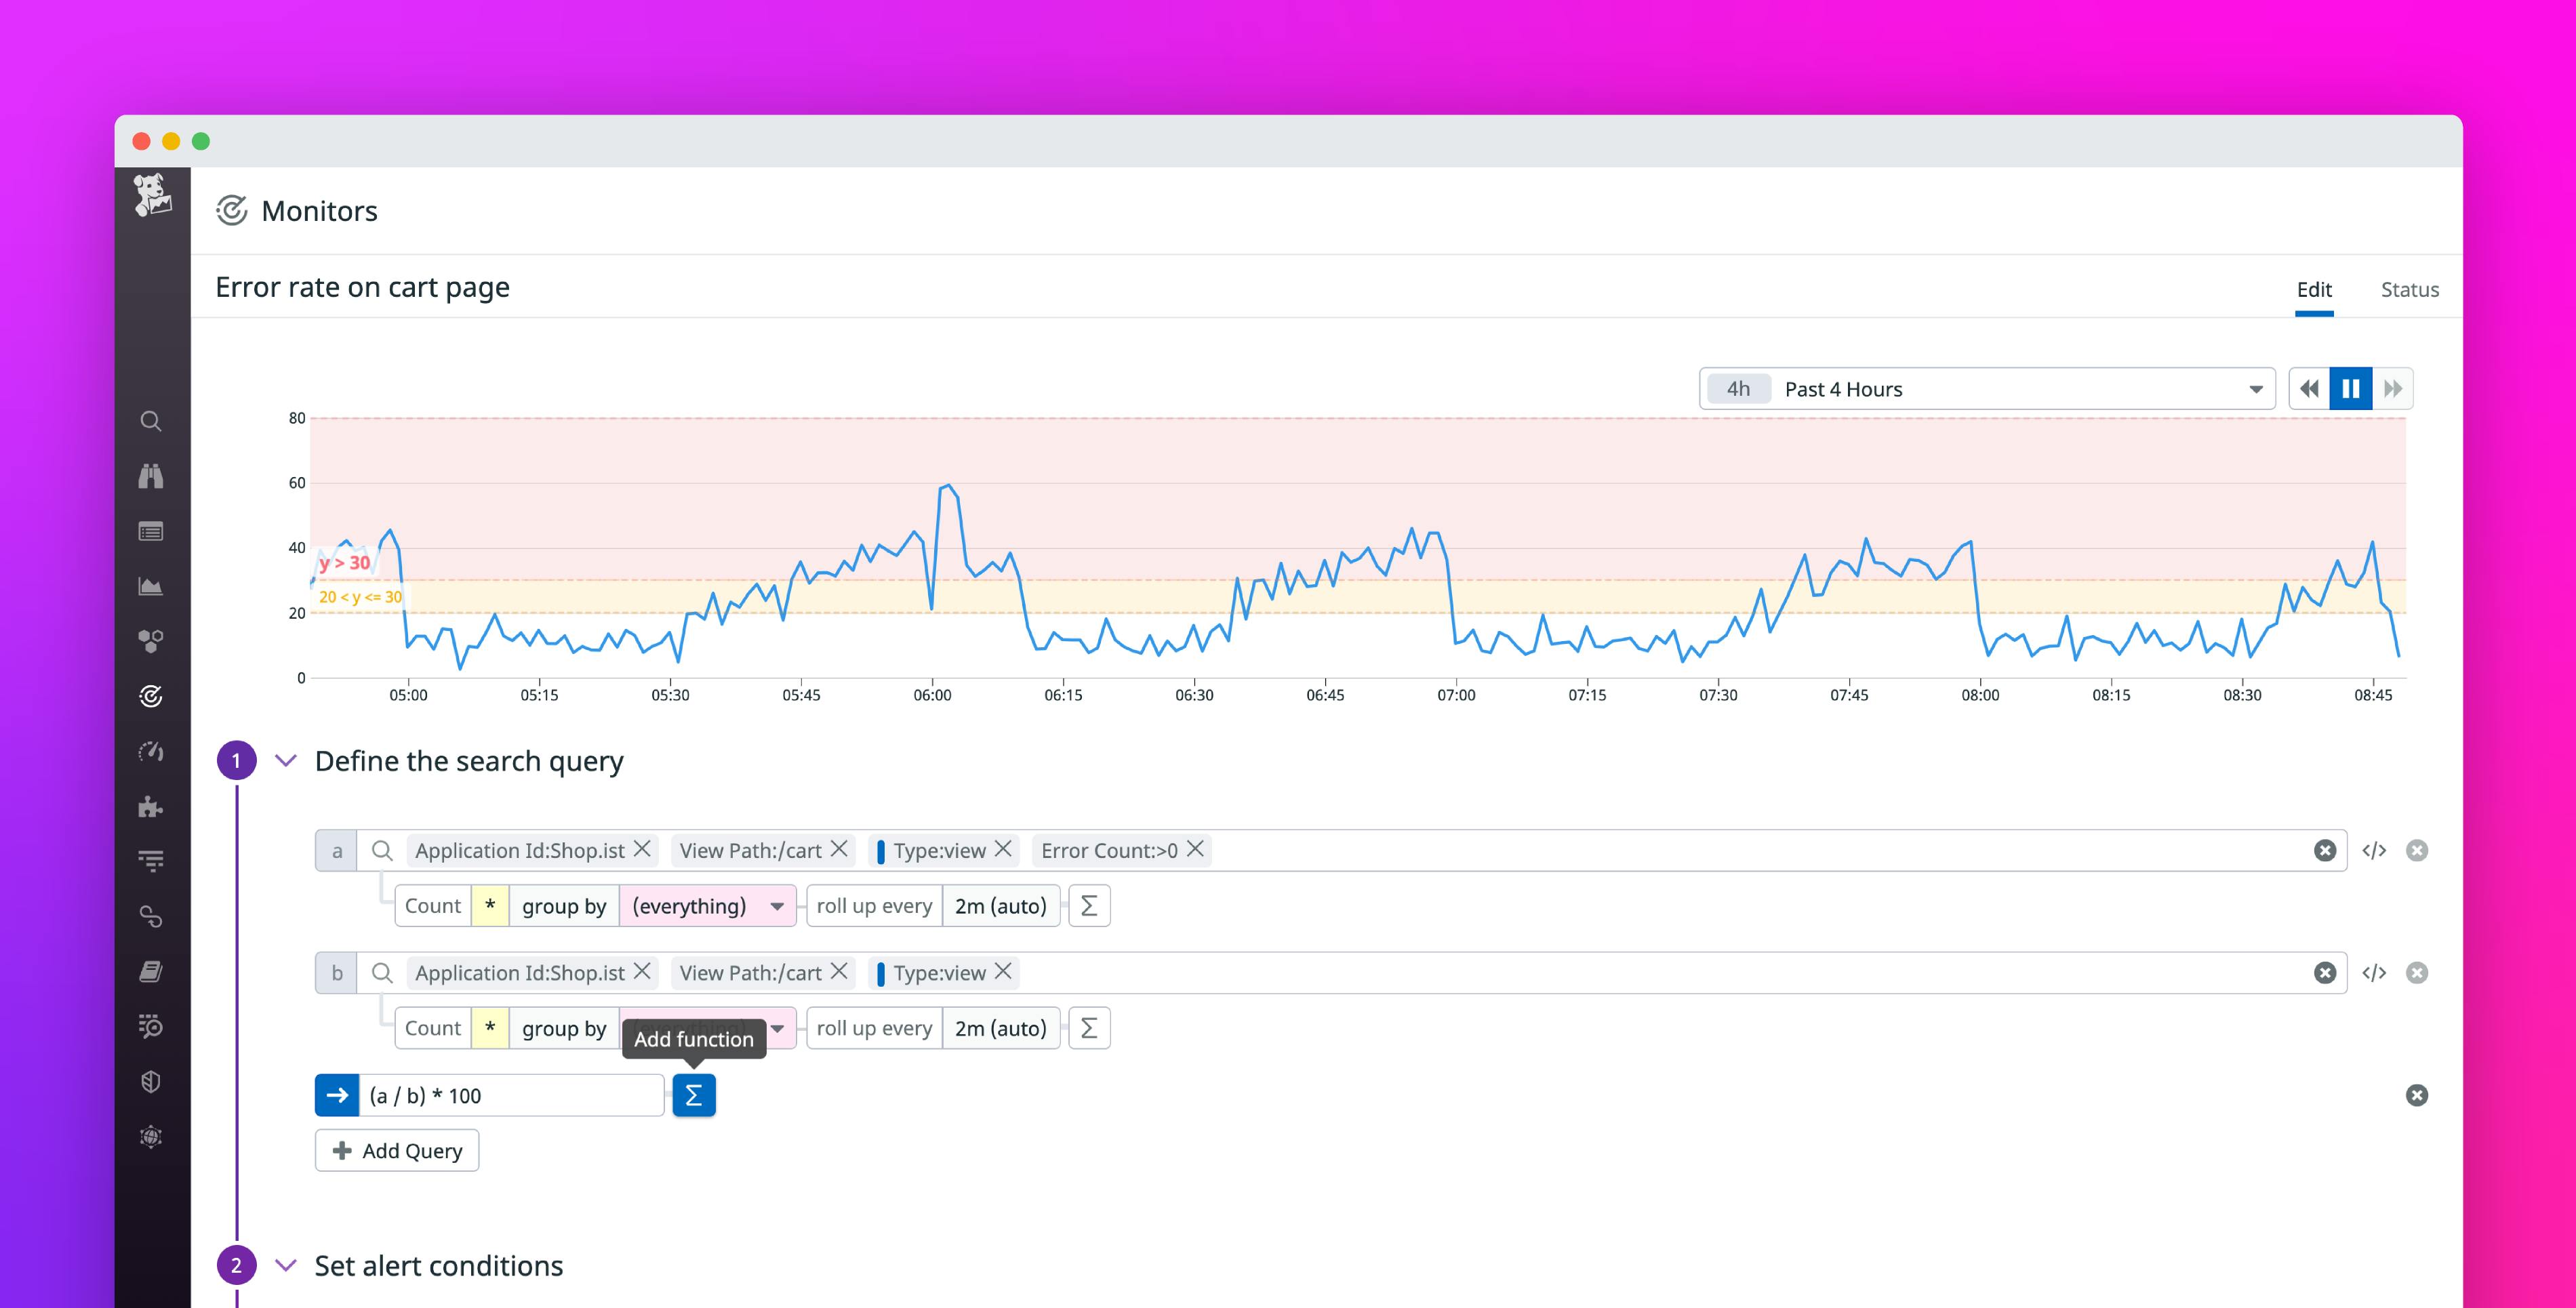This screenshot has height=1308, width=2576.
Task: Select the Watchdog binoculars icon in sidebar
Action: click(151, 477)
